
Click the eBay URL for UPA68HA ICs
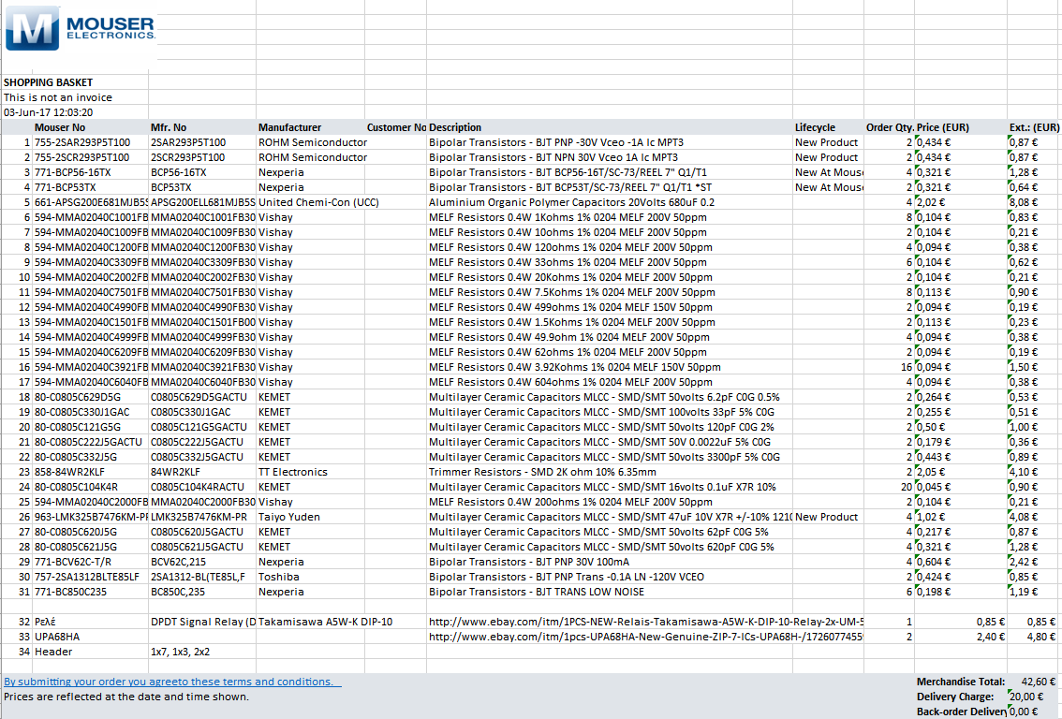tap(646, 637)
